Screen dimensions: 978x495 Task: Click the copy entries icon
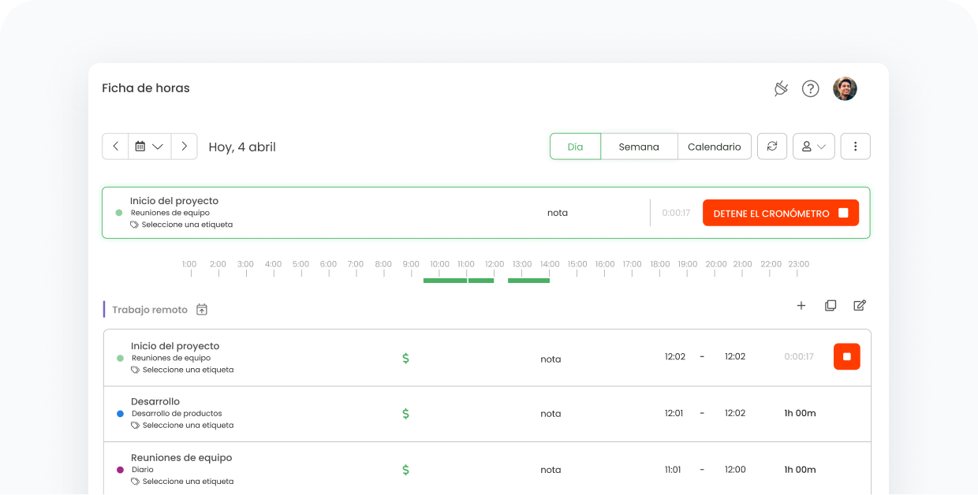(831, 306)
